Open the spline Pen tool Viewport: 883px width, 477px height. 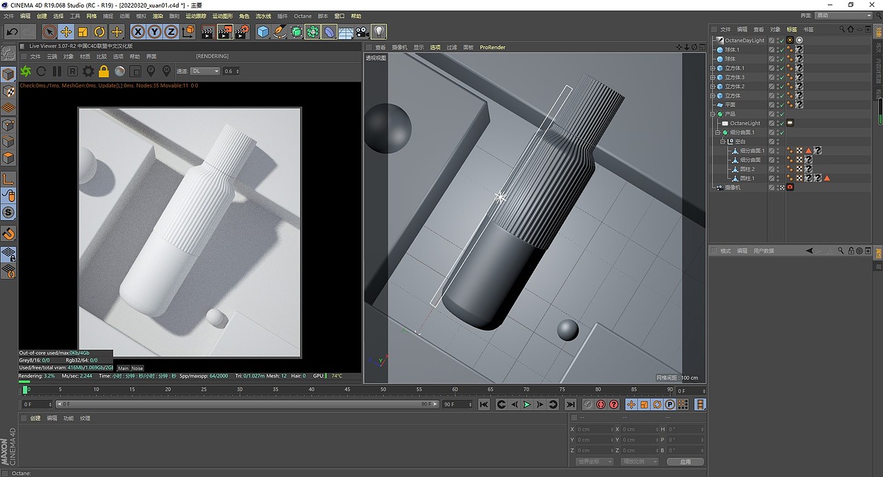click(279, 32)
